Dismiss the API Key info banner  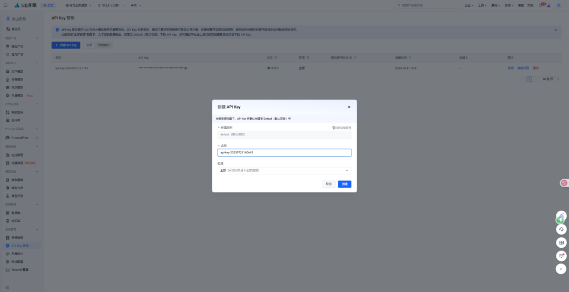(555, 30)
